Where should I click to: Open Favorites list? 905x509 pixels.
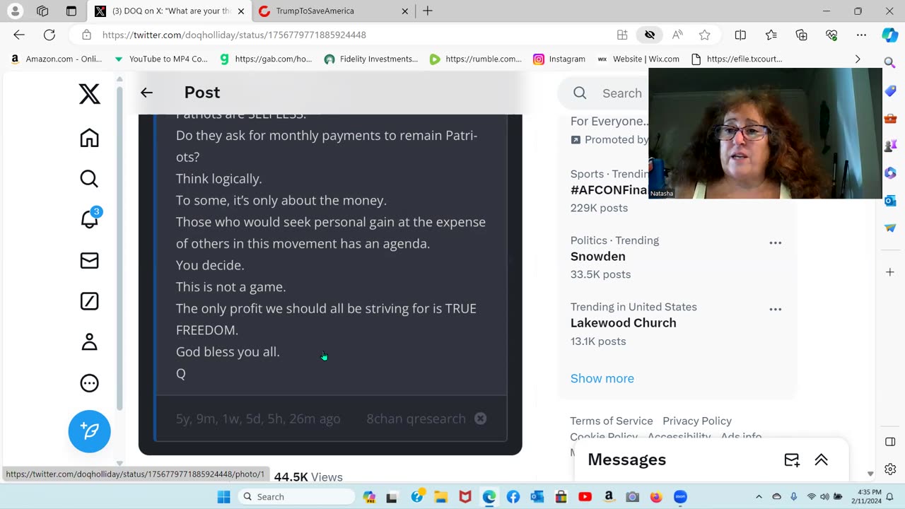(771, 35)
